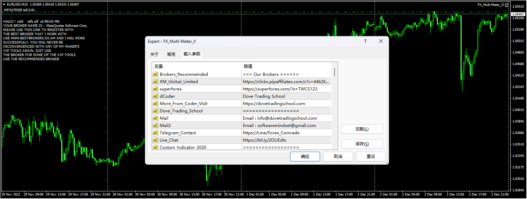Click the smiley icon beside FX_Multi-Meter_II

(x=507, y=5)
